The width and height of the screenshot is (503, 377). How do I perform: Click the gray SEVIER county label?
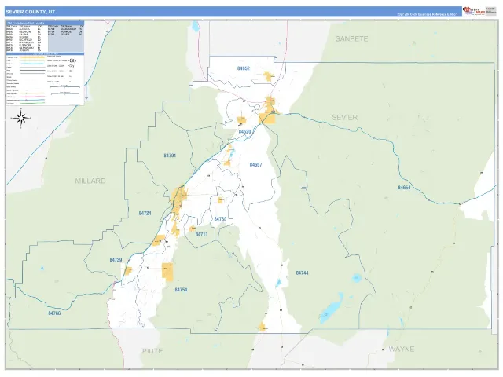[344, 117]
